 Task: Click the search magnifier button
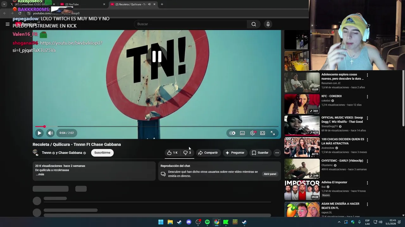(254, 24)
